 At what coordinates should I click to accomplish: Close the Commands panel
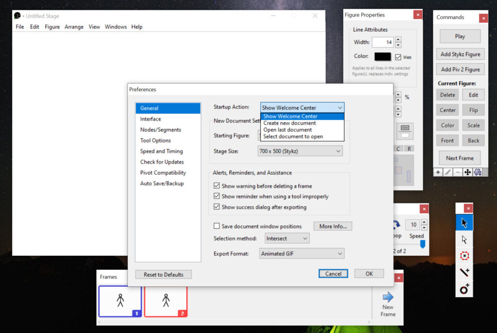(x=483, y=18)
